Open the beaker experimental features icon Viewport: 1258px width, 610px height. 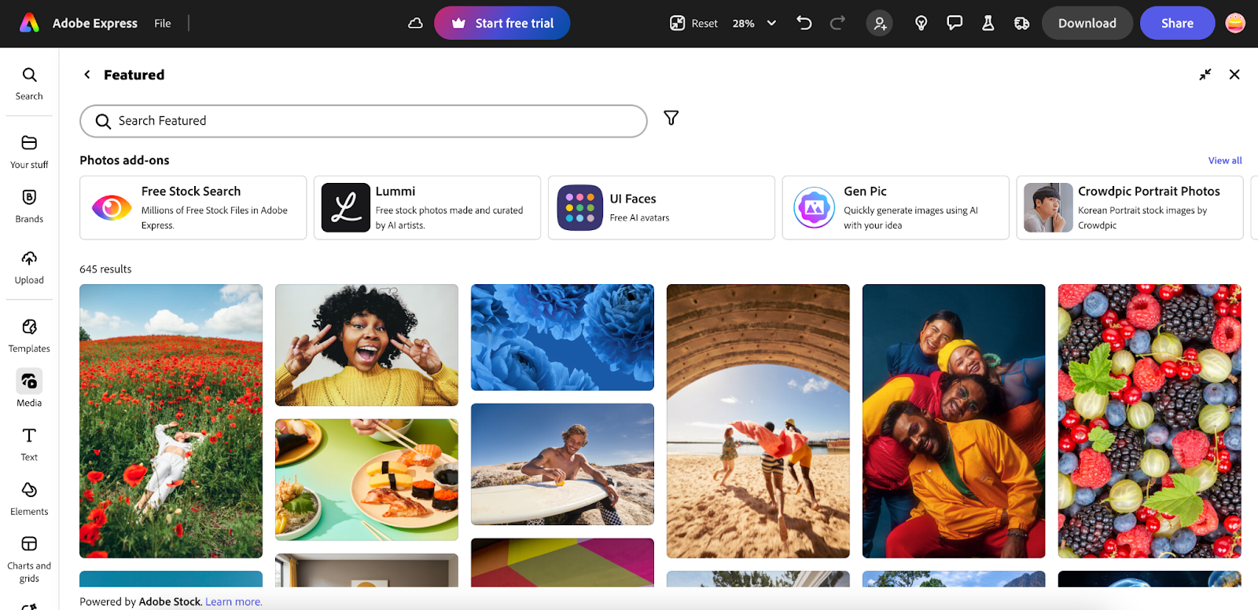coord(988,24)
